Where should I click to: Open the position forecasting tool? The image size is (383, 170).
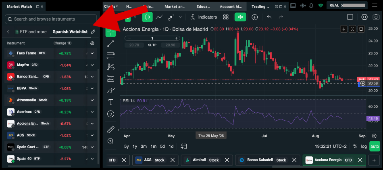tap(110, 79)
